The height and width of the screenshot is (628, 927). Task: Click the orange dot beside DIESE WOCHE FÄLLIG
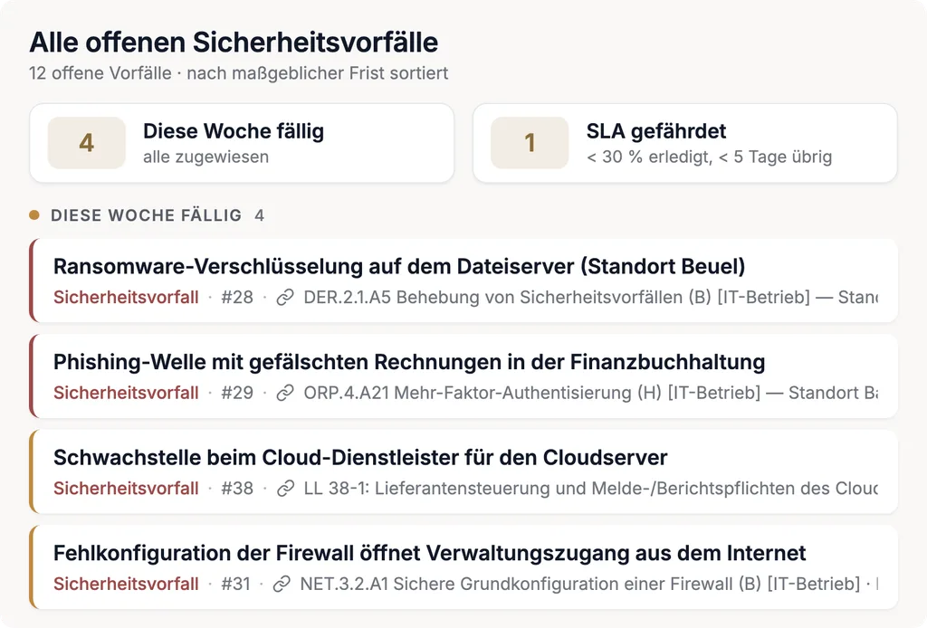coord(34,215)
